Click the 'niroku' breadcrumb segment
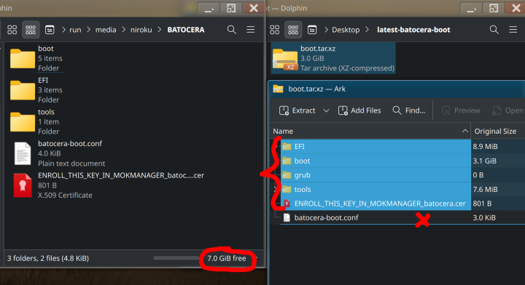Screen dimensions: 525x285 pos(141,30)
